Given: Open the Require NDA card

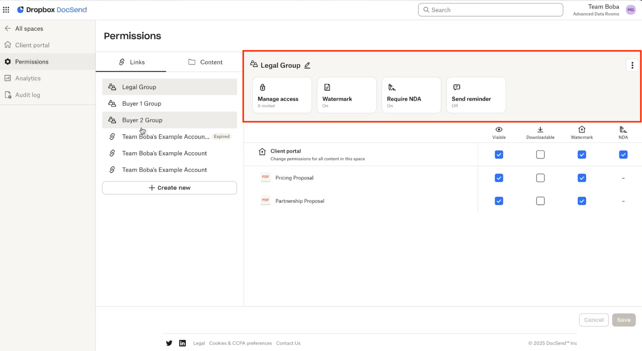Looking at the screenshot, I should [x=411, y=95].
